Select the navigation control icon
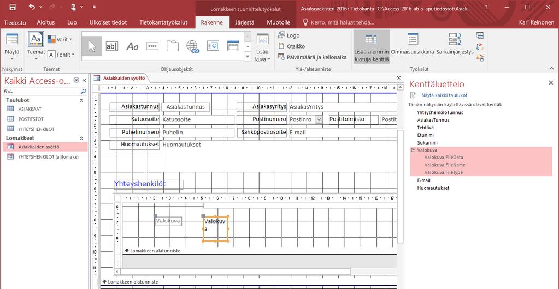Image resolution: width=559 pixels, height=289 pixels. tap(233, 46)
